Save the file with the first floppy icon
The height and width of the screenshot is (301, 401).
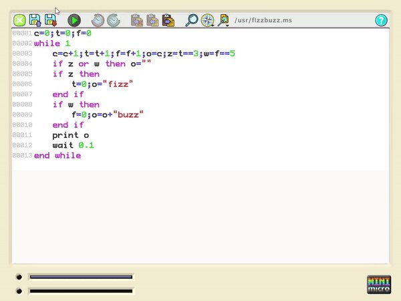coord(35,20)
